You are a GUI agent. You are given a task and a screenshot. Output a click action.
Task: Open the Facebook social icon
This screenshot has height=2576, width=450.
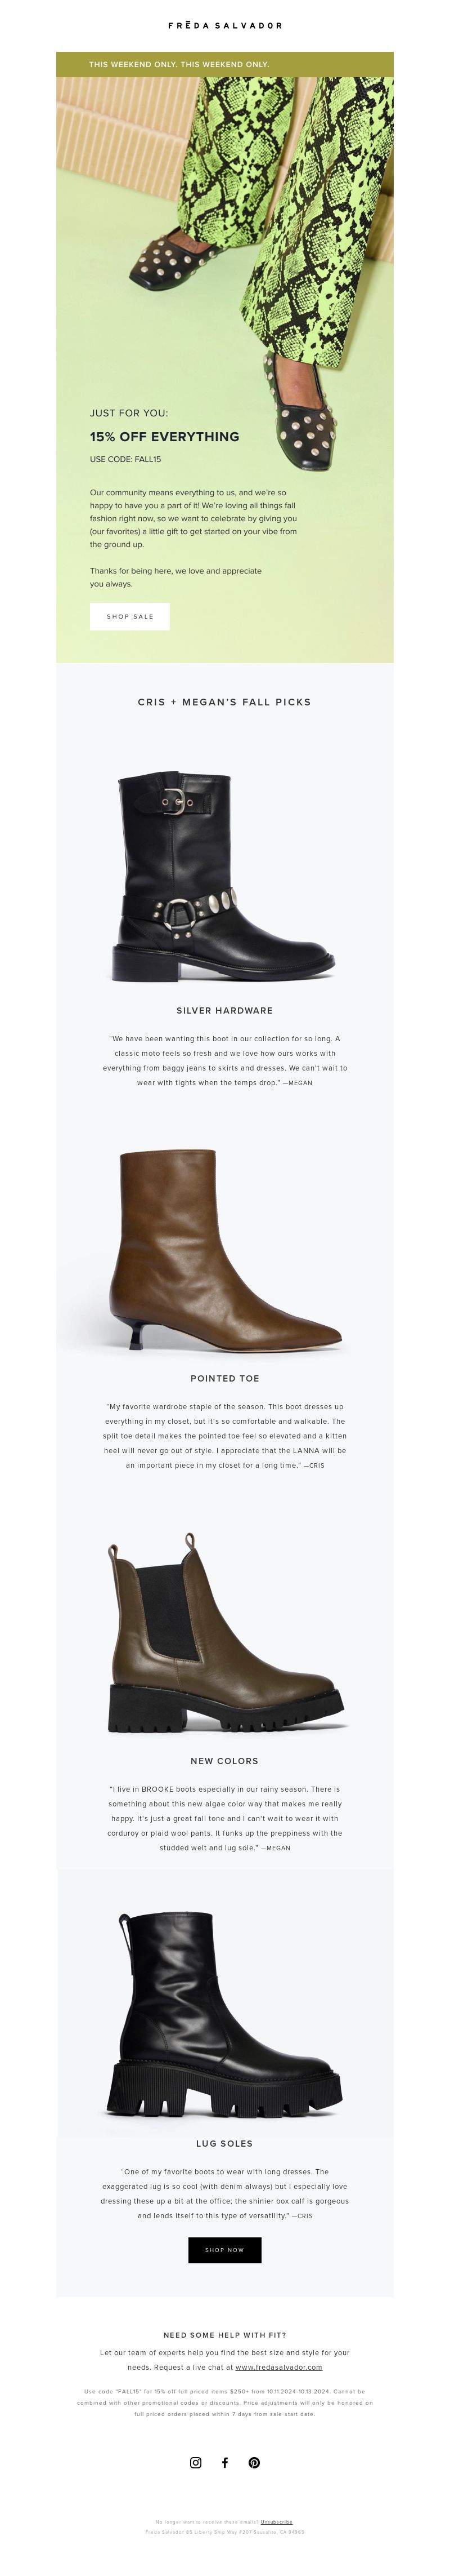(x=224, y=2463)
